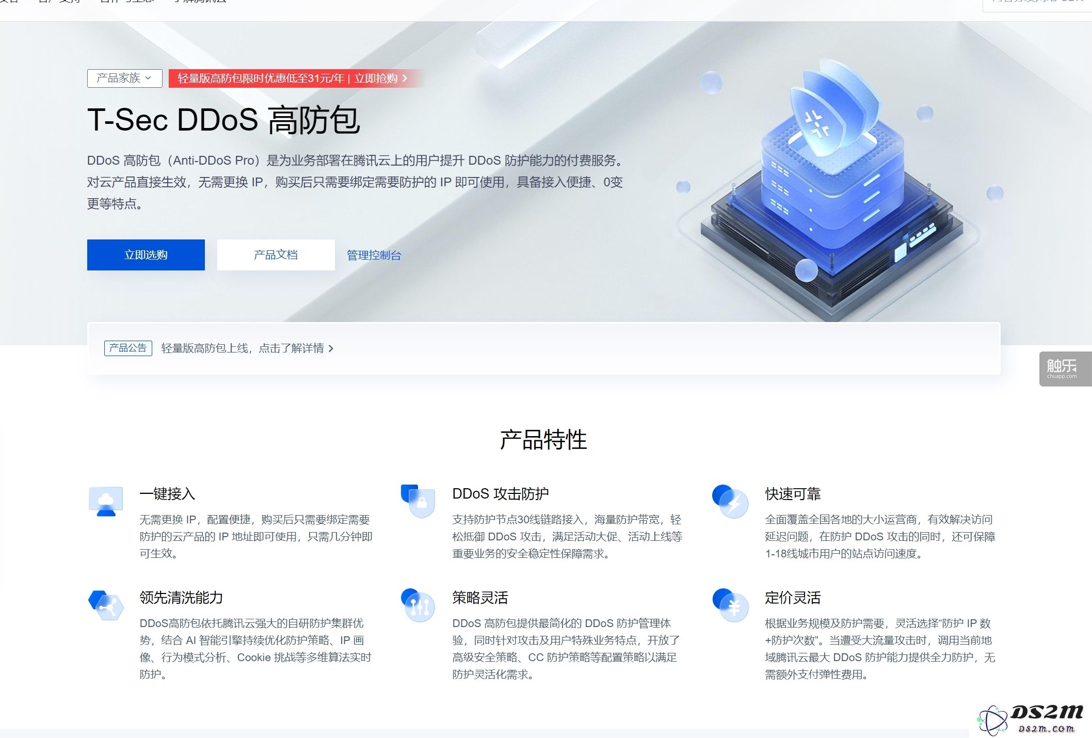Click the 定价灵活 yen icon

click(x=730, y=605)
